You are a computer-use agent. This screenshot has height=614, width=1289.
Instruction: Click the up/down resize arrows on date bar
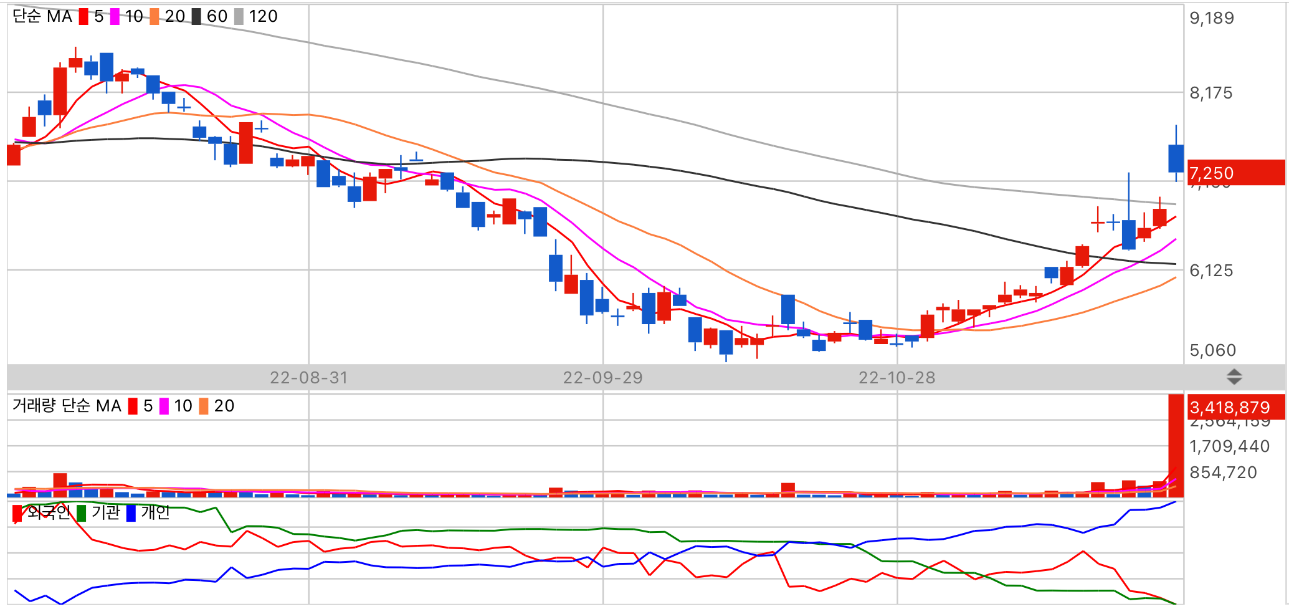[x=1234, y=377]
